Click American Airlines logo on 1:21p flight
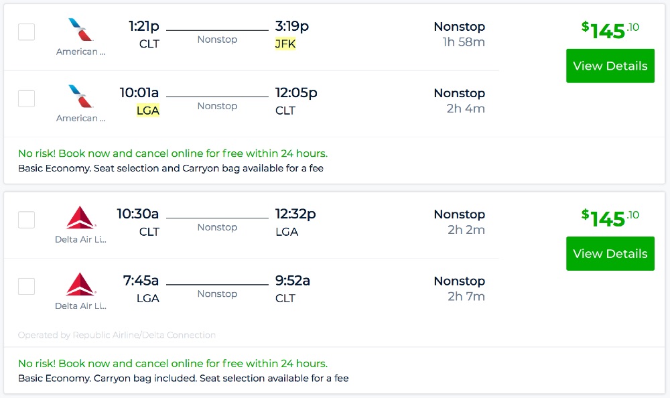The width and height of the screenshot is (670, 398). [x=80, y=30]
